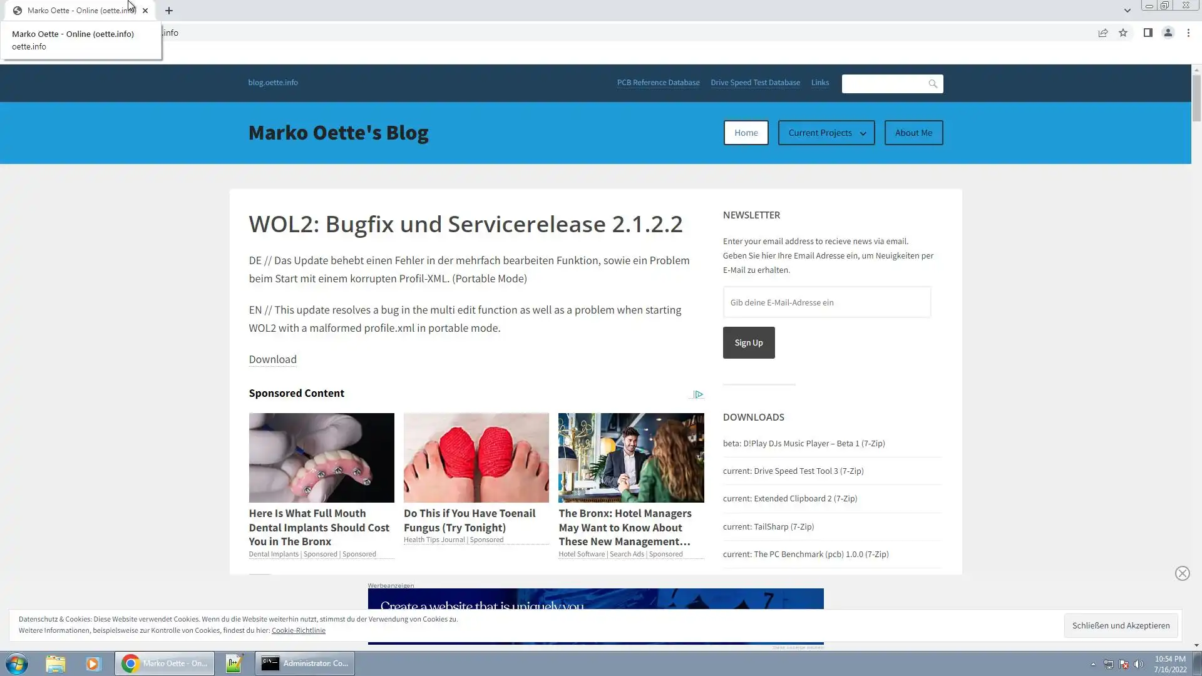
Task: Click the newsletter email address field
Action: click(826, 302)
